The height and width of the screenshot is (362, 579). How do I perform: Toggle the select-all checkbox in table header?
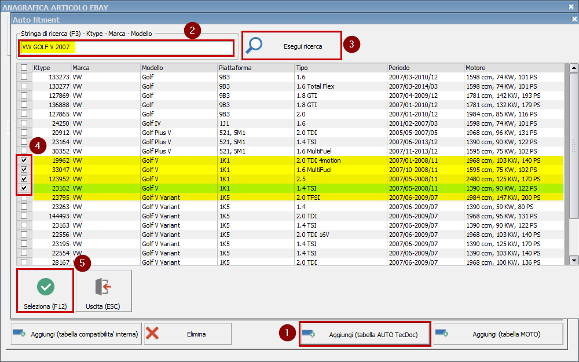[x=24, y=68]
